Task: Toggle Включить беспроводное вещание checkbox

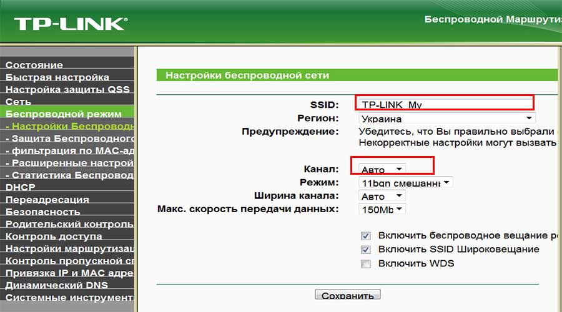Action: click(365, 236)
